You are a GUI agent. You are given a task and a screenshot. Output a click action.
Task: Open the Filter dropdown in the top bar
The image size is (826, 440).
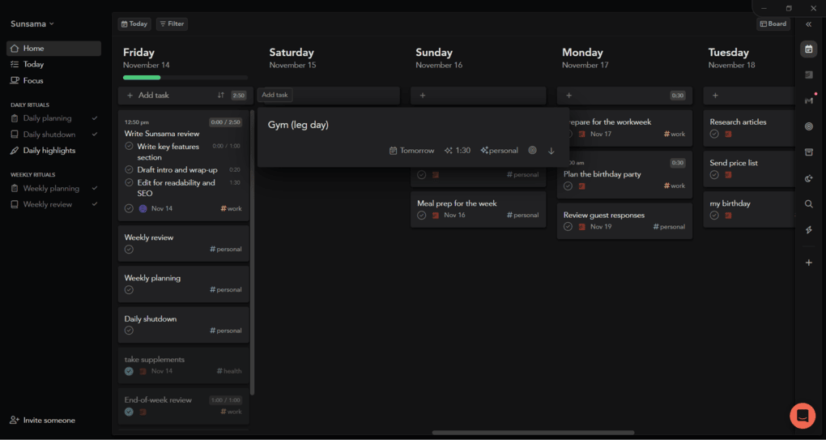(172, 24)
